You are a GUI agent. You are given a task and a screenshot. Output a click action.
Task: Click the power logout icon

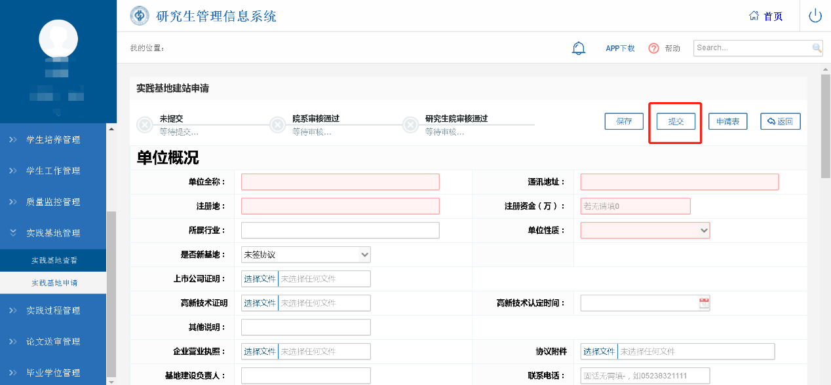815,16
